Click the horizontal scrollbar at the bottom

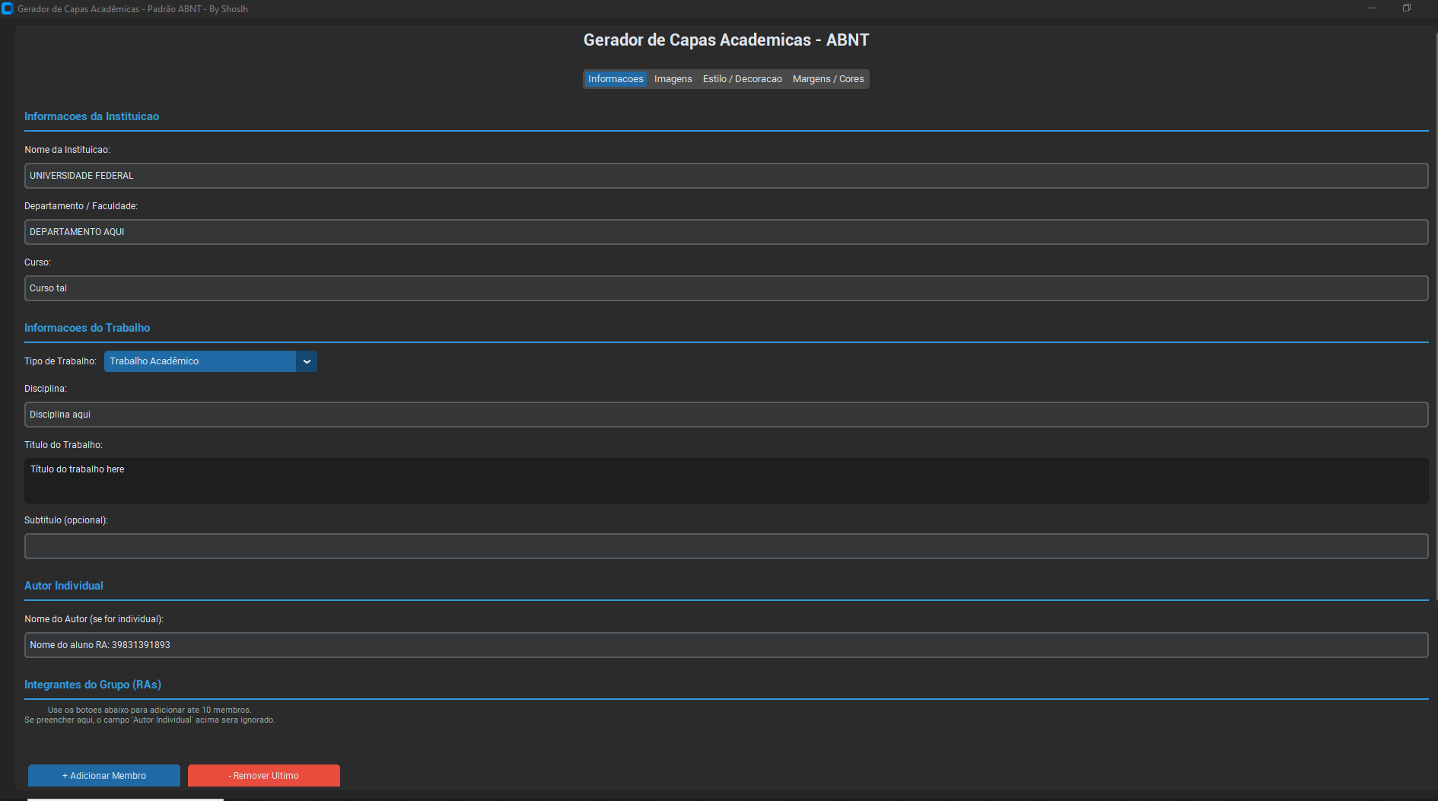pyautogui.click(x=126, y=799)
